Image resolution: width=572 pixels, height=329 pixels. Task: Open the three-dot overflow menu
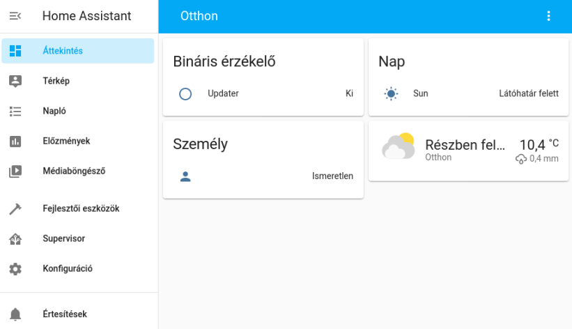548,16
